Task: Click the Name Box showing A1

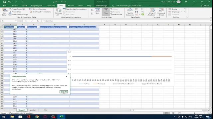Action: point(9,21)
